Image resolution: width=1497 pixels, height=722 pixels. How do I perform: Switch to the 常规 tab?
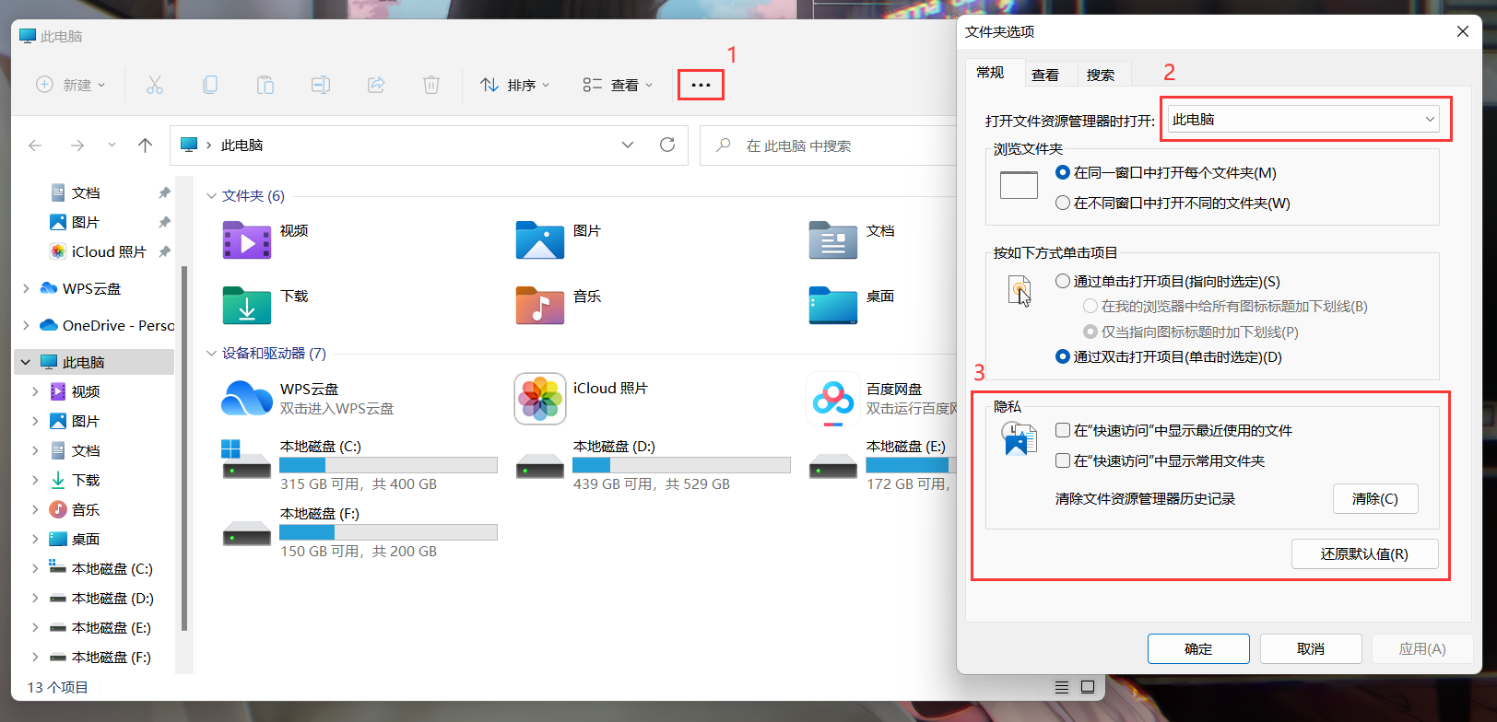[x=991, y=73]
